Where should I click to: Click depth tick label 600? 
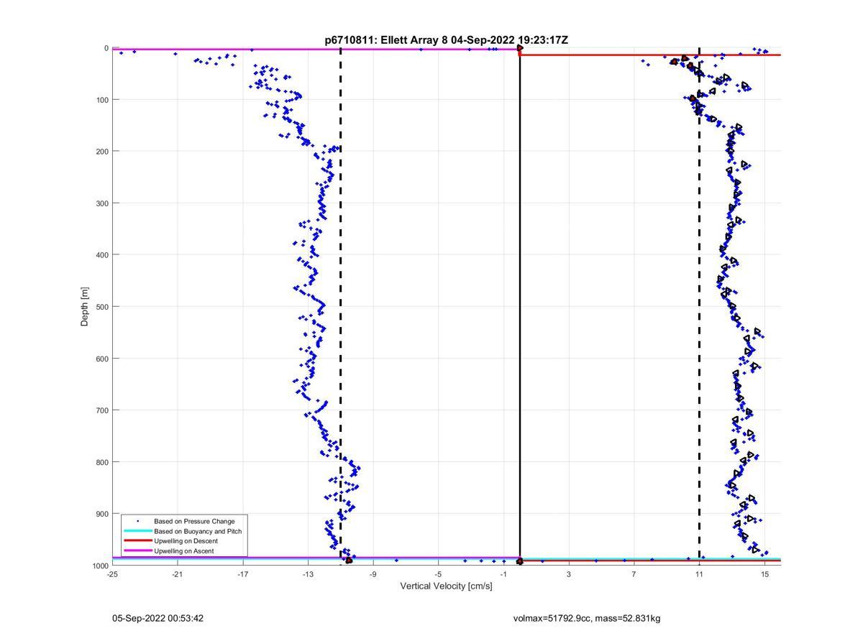(x=103, y=359)
